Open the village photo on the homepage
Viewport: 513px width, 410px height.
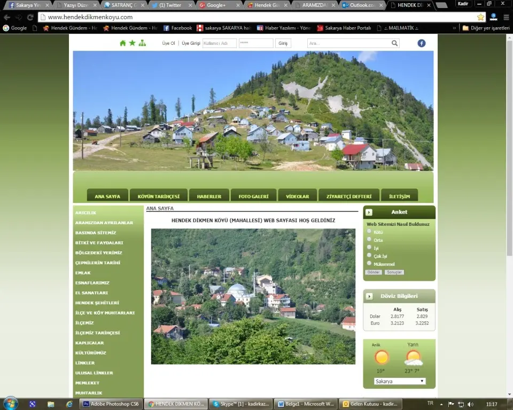click(x=253, y=296)
